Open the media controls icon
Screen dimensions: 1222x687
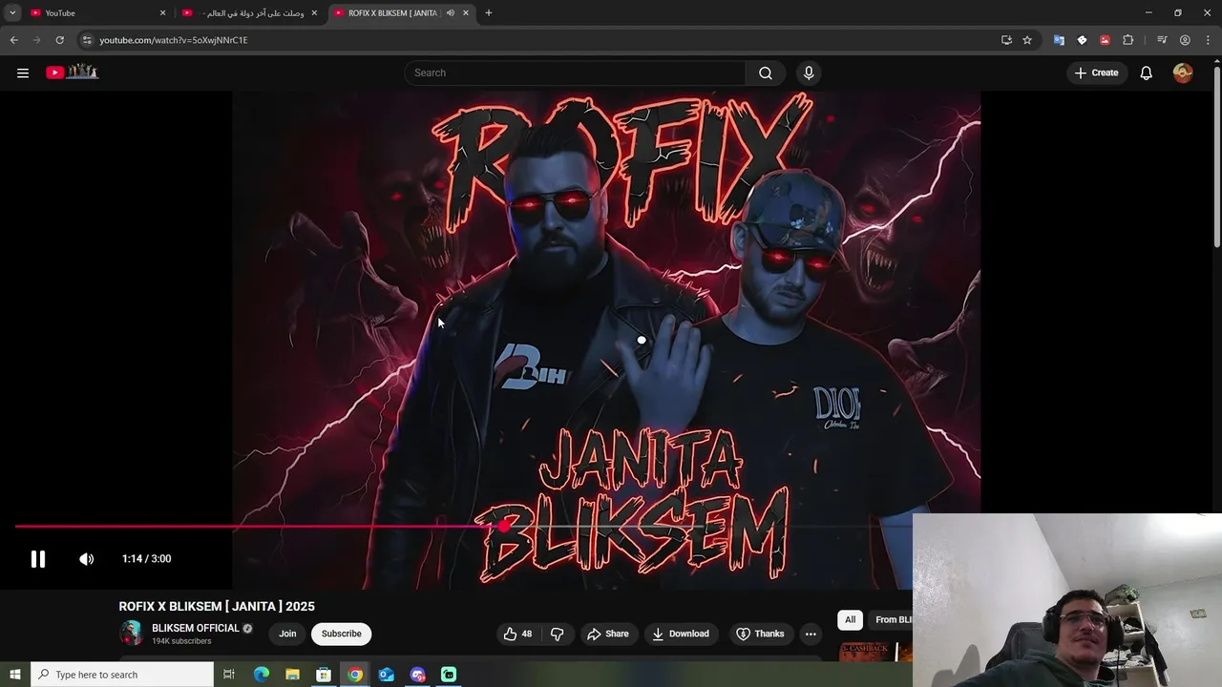pos(1162,40)
